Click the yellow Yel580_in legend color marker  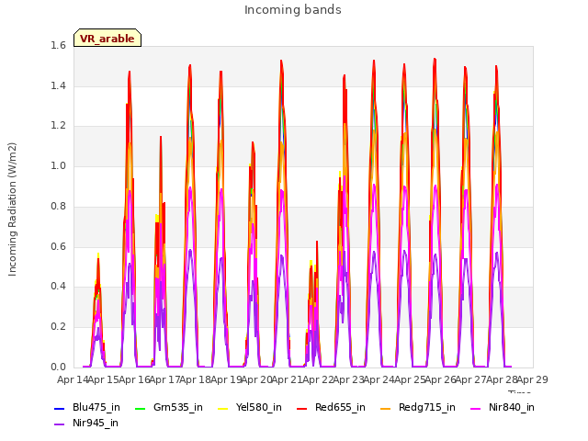pyautogui.click(x=222, y=408)
